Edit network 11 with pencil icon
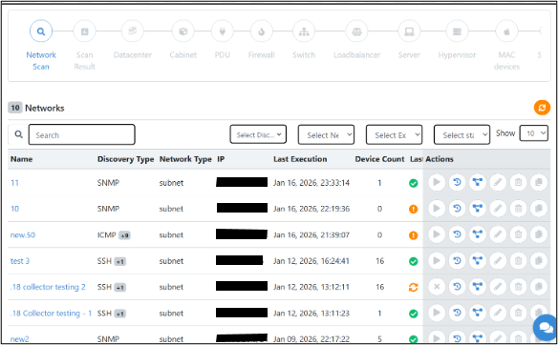This screenshot has width=558, height=345. click(498, 182)
